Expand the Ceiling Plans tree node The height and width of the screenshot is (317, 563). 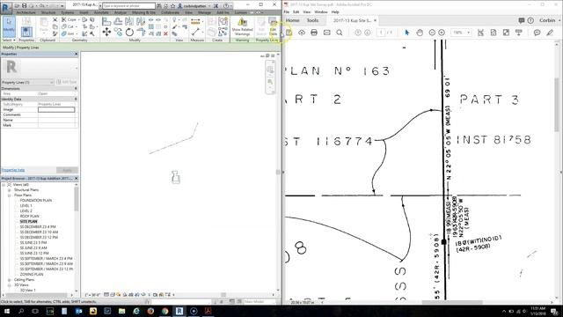click(10, 280)
